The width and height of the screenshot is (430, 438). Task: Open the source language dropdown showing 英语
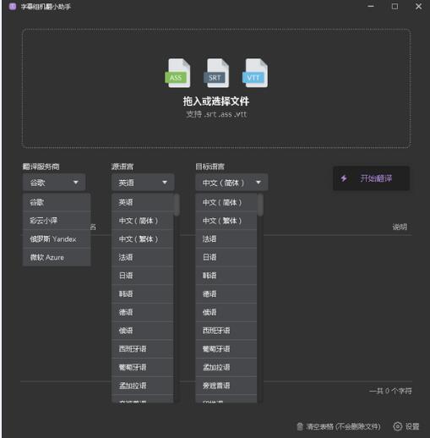click(143, 183)
